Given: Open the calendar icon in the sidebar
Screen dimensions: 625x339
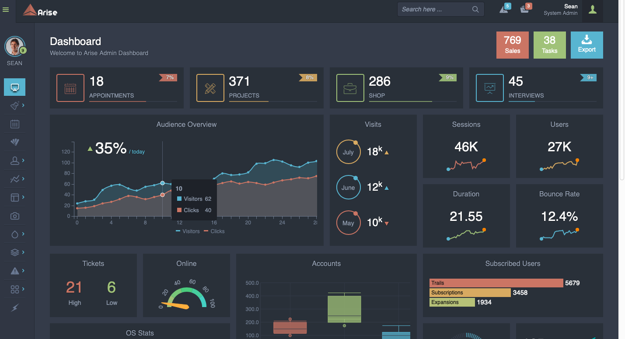Looking at the screenshot, I should [15, 124].
